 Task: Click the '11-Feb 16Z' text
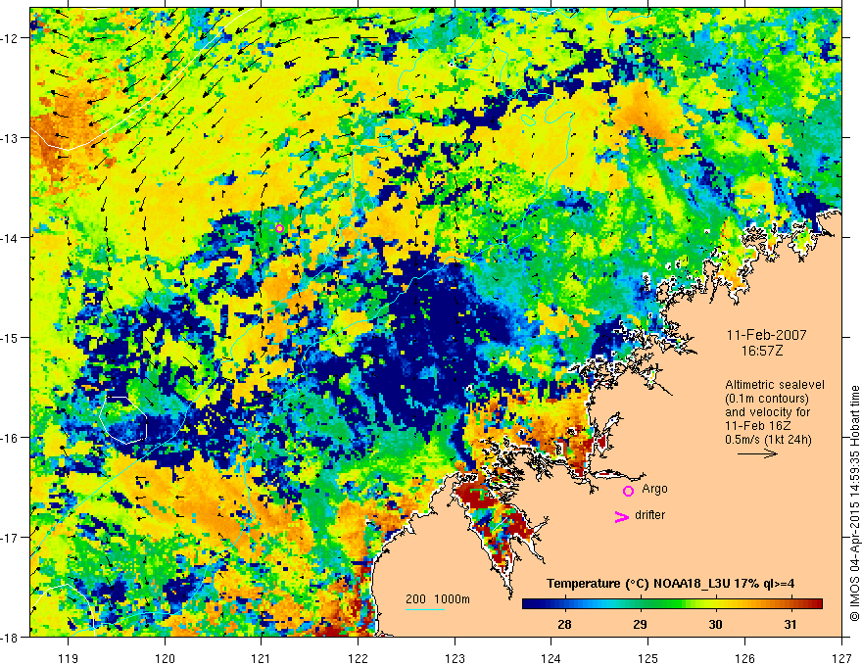[x=755, y=426]
